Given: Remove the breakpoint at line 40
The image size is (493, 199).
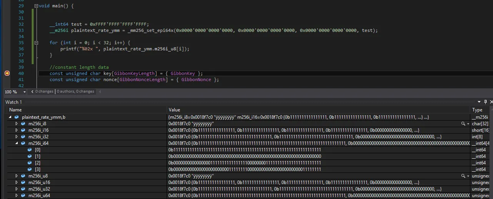Looking at the screenshot, I should [x=7, y=73].
